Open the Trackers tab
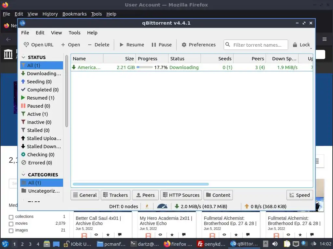 pos(115,195)
